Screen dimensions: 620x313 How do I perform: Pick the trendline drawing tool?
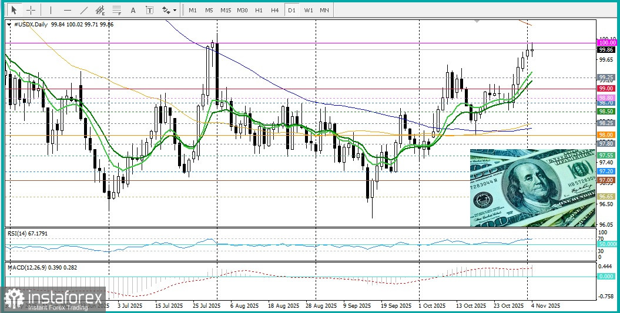[84, 10]
